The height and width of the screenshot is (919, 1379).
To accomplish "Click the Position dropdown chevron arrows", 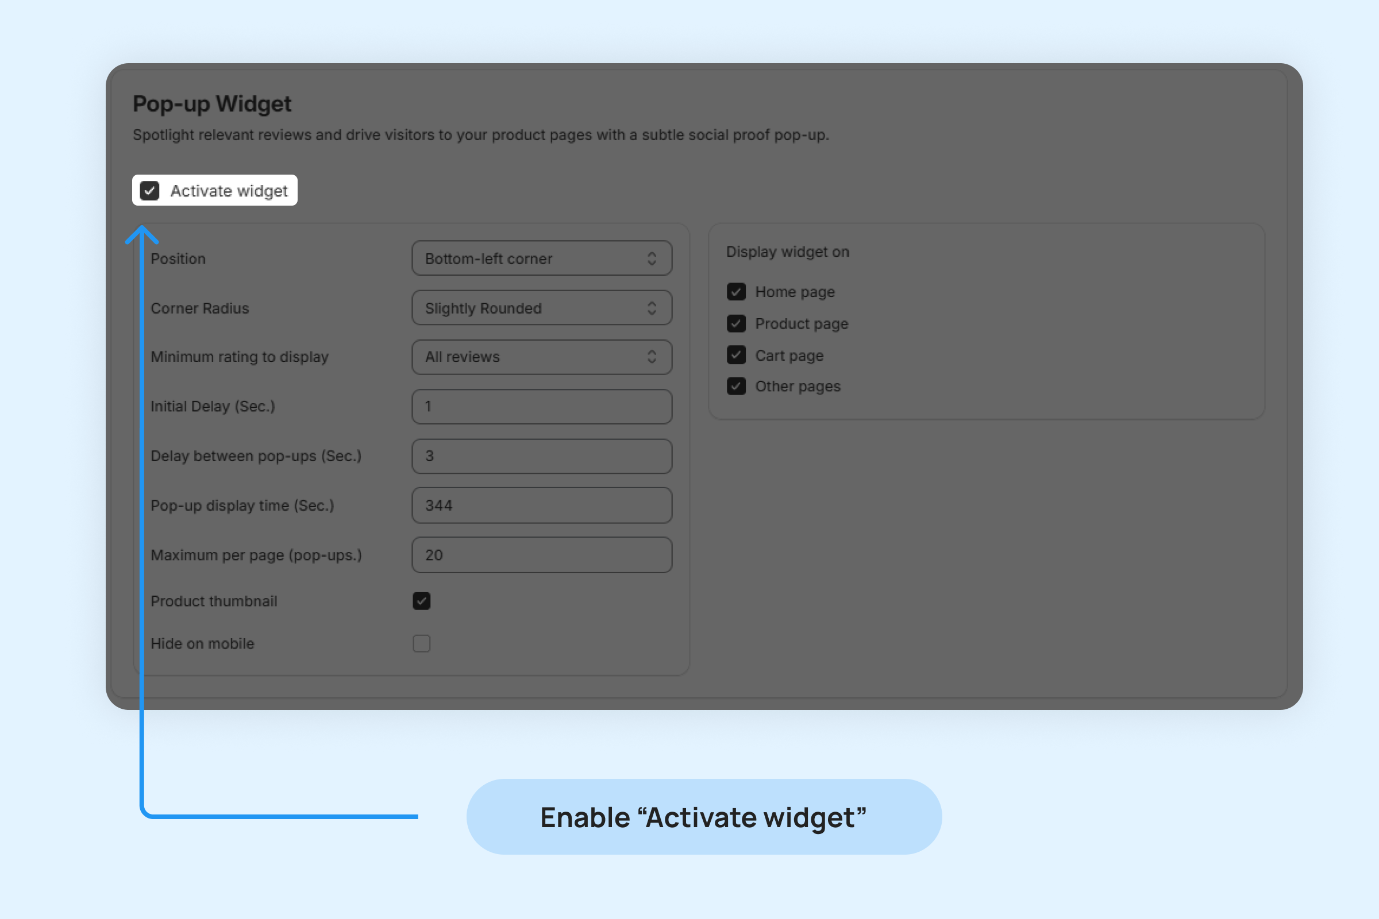I will [652, 258].
